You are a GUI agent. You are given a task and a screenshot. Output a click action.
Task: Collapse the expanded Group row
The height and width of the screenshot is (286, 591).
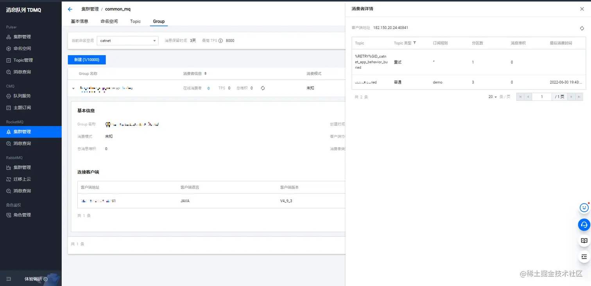click(x=73, y=89)
